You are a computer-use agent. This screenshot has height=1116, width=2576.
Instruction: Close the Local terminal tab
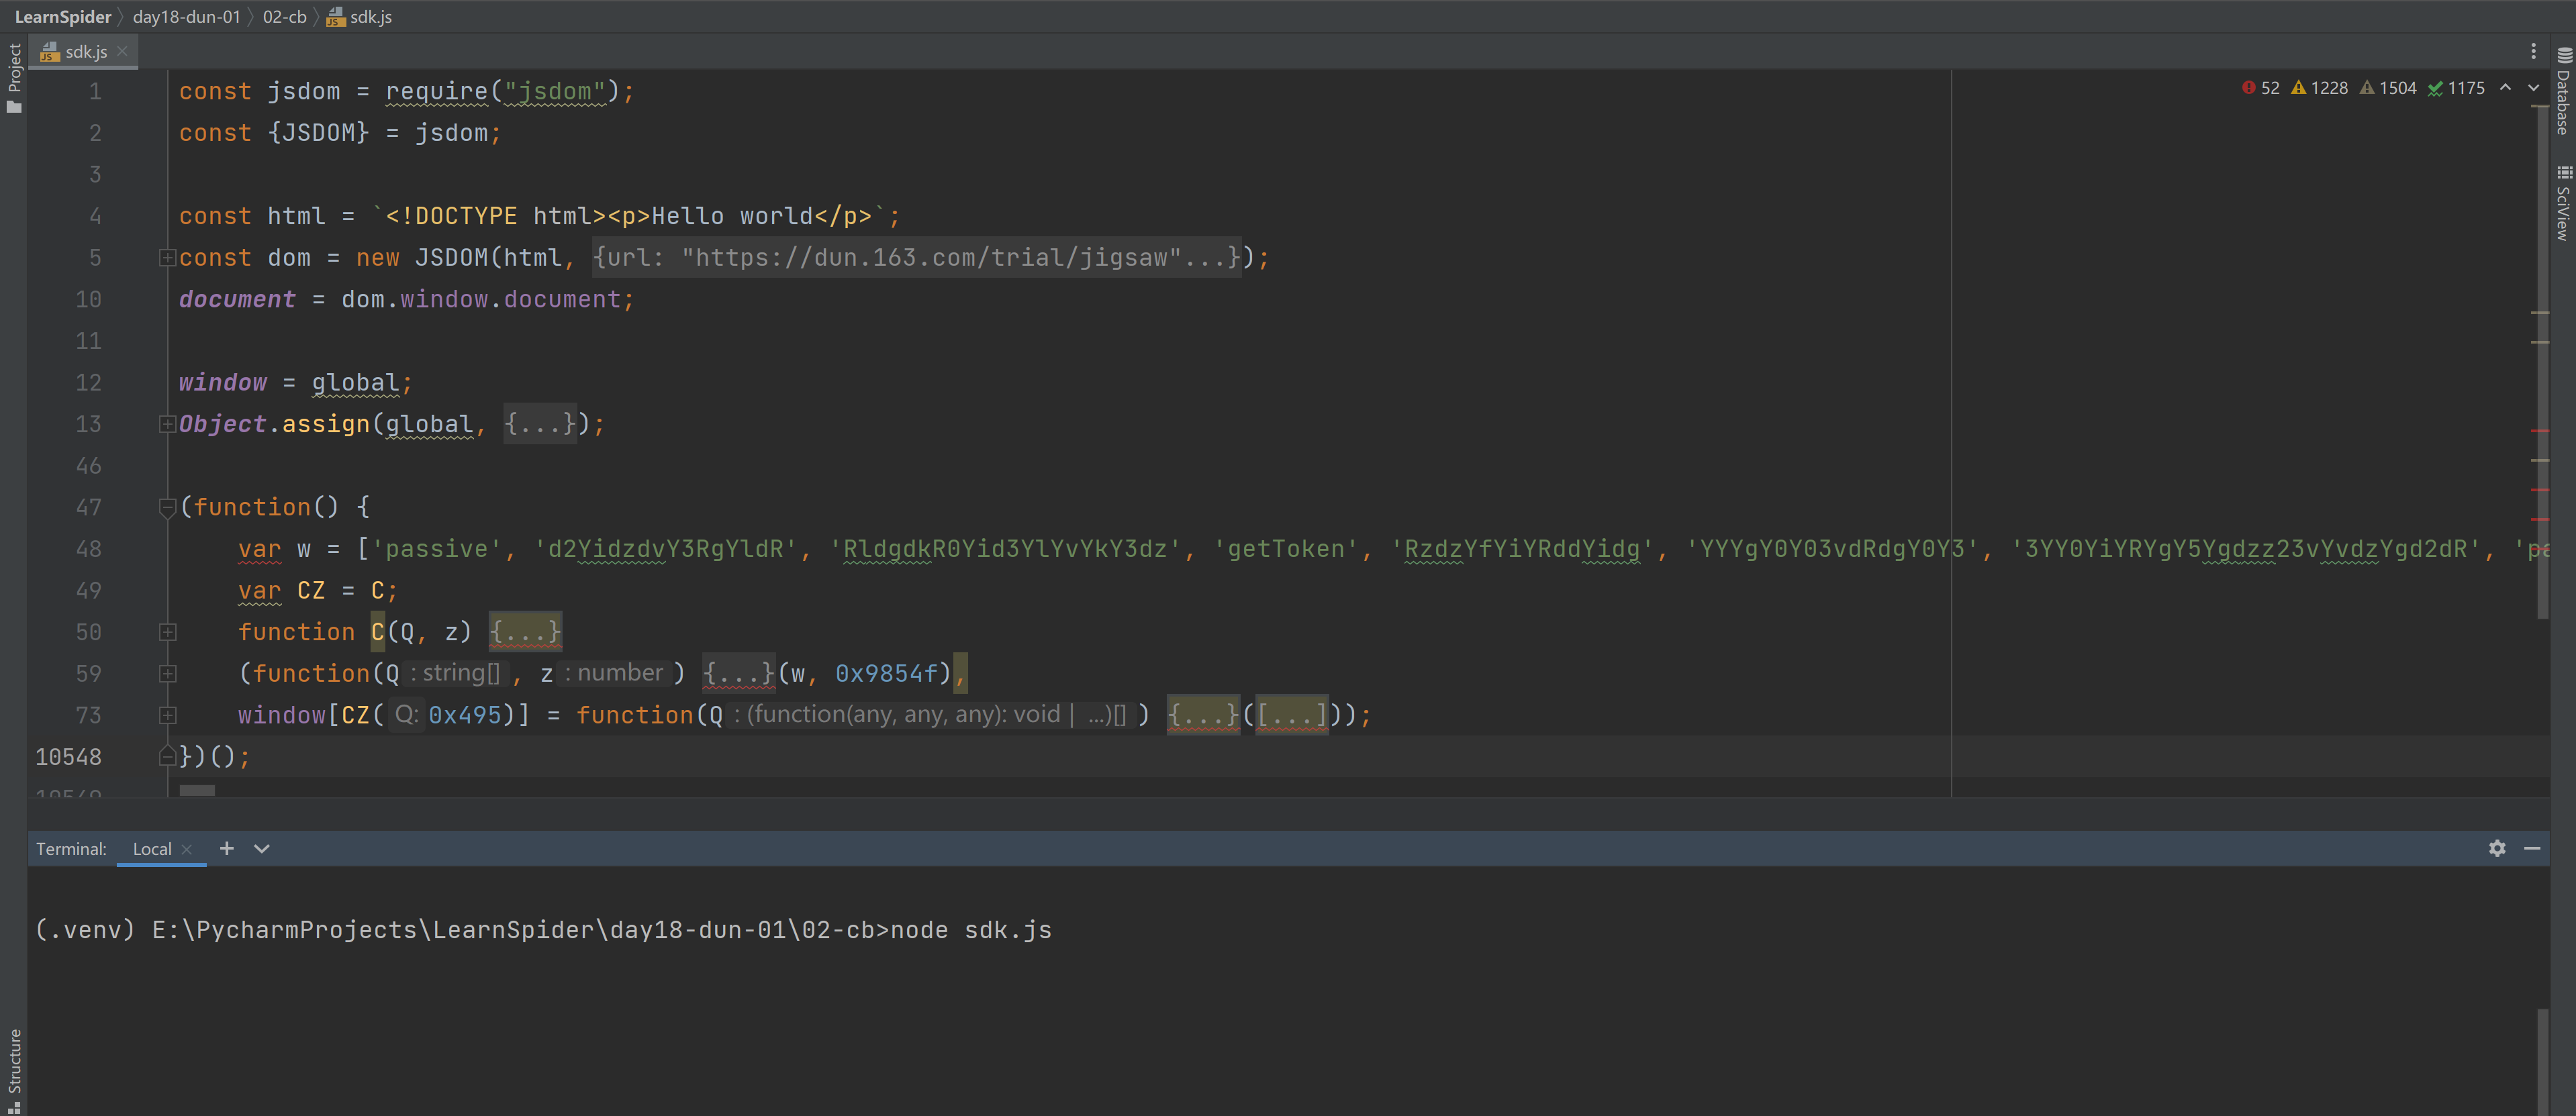[187, 849]
